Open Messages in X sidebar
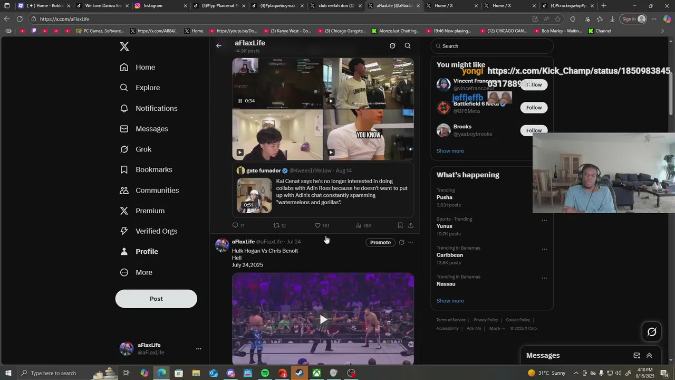The image size is (675, 380). pos(144,129)
